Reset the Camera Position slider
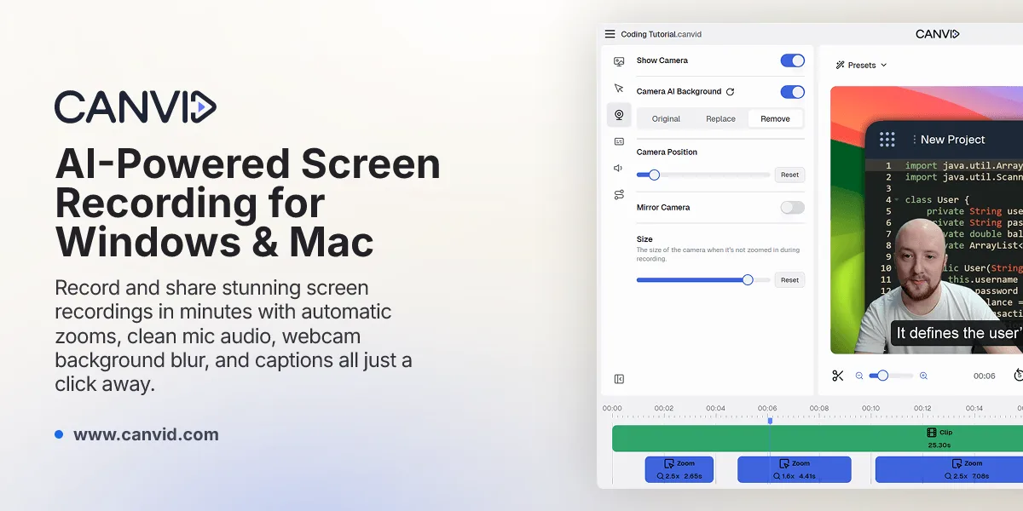The height and width of the screenshot is (511, 1023). 790,175
